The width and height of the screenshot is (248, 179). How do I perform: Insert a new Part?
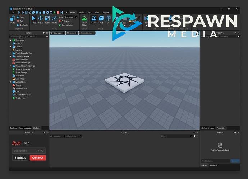point(101,20)
